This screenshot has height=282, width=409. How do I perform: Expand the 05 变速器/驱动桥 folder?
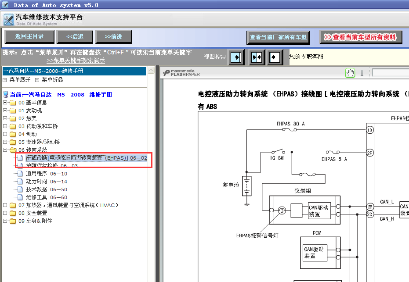[5, 142]
